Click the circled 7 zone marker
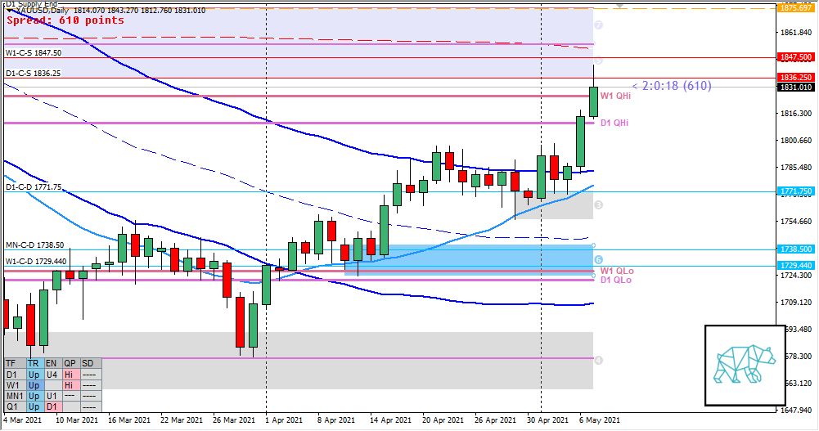This screenshot has width=819, height=431. point(599,25)
